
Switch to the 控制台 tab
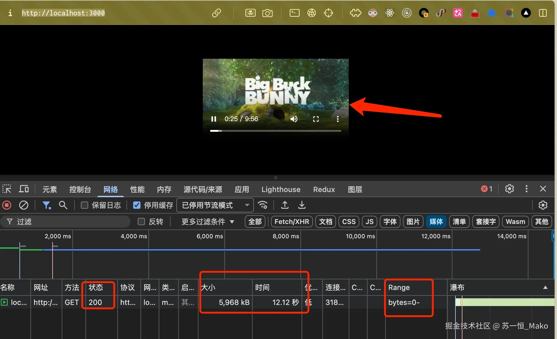80,189
